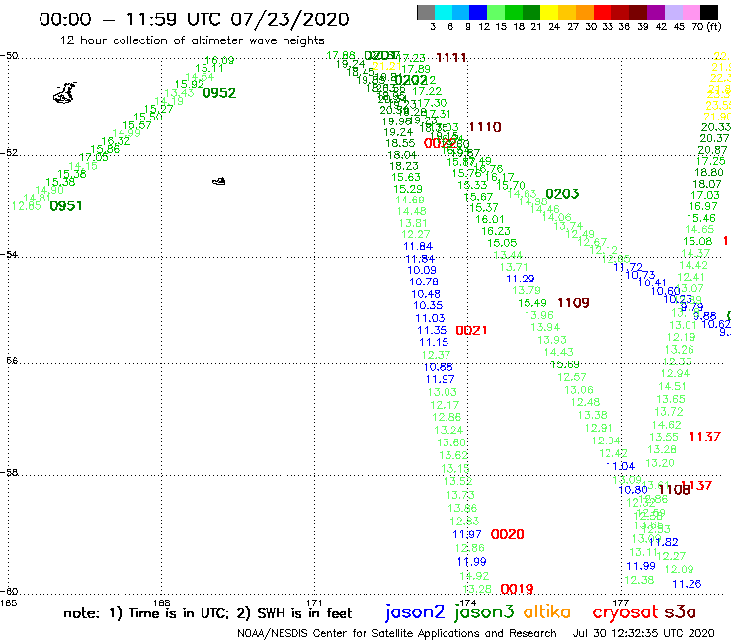Click the s3a satellite legend label
Screen dimensions: 731x642
coord(680,612)
